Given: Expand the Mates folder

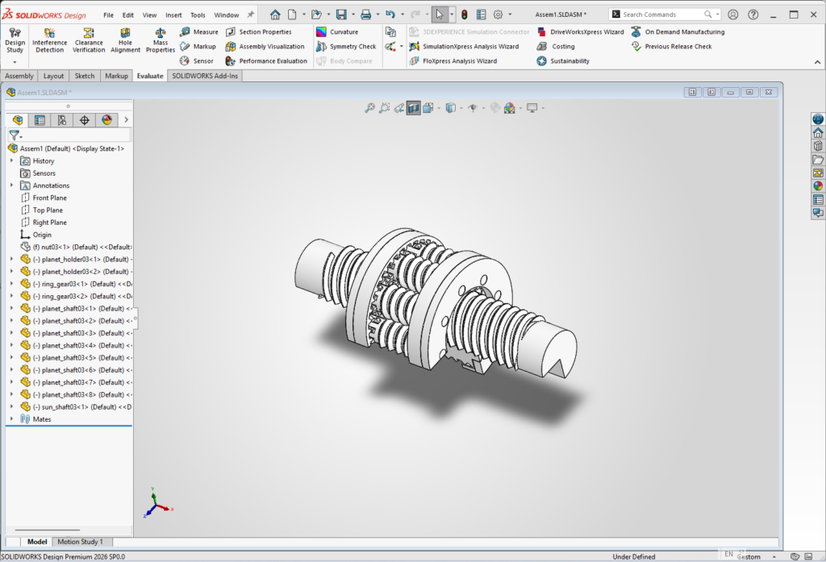Looking at the screenshot, I should (x=11, y=419).
